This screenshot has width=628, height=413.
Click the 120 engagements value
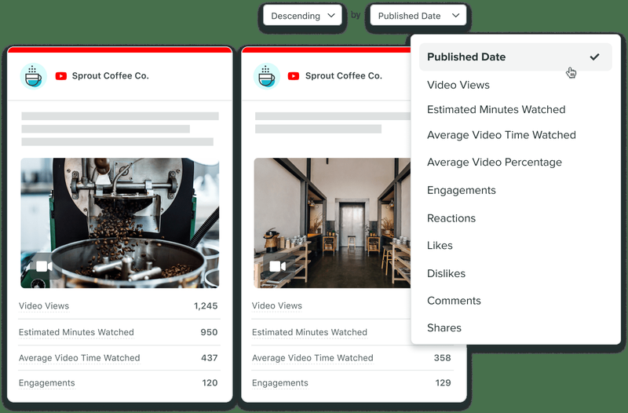210,383
